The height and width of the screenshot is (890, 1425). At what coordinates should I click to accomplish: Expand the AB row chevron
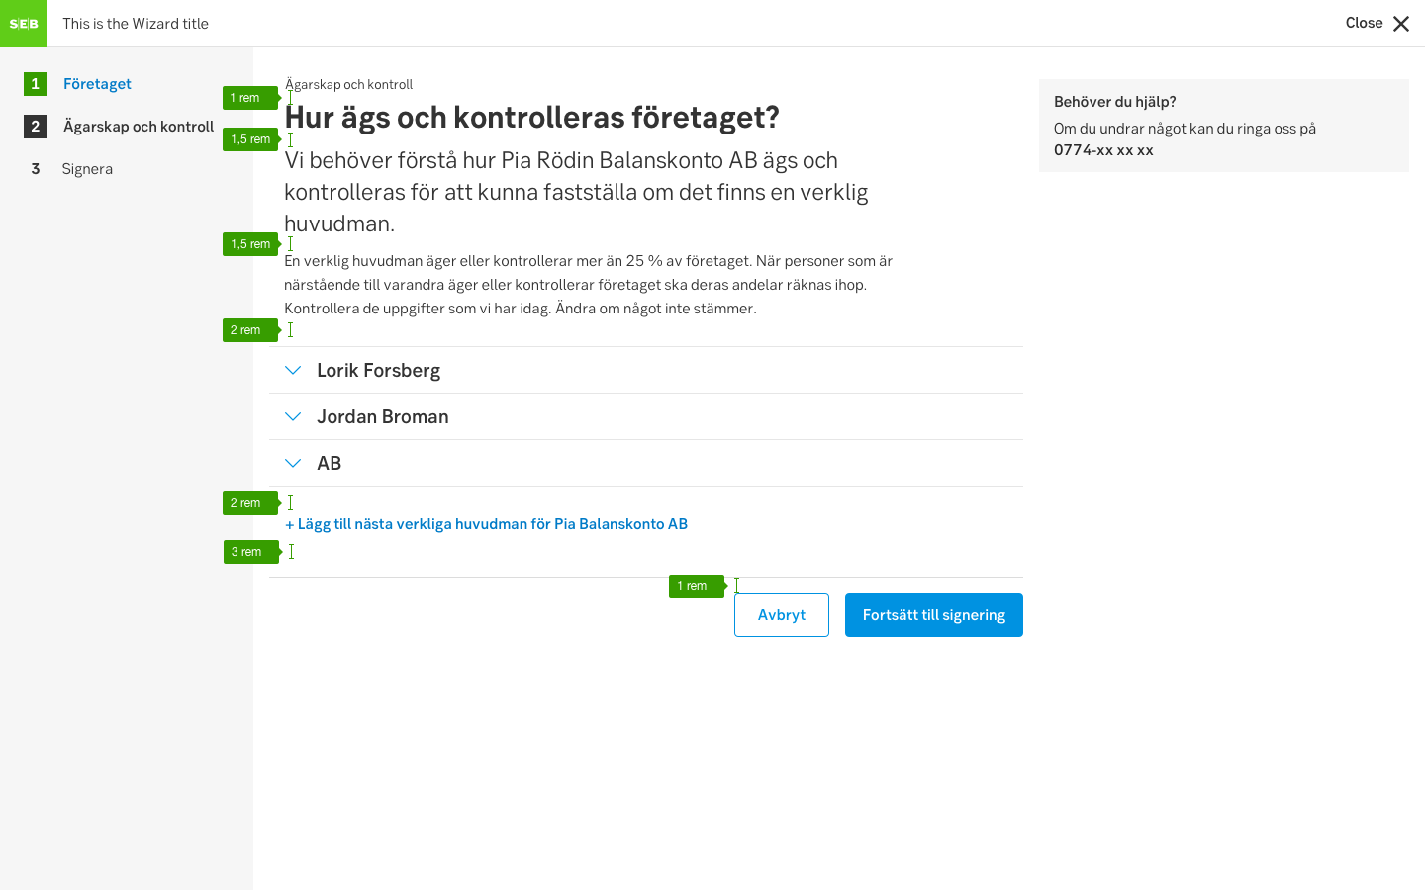click(x=293, y=464)
